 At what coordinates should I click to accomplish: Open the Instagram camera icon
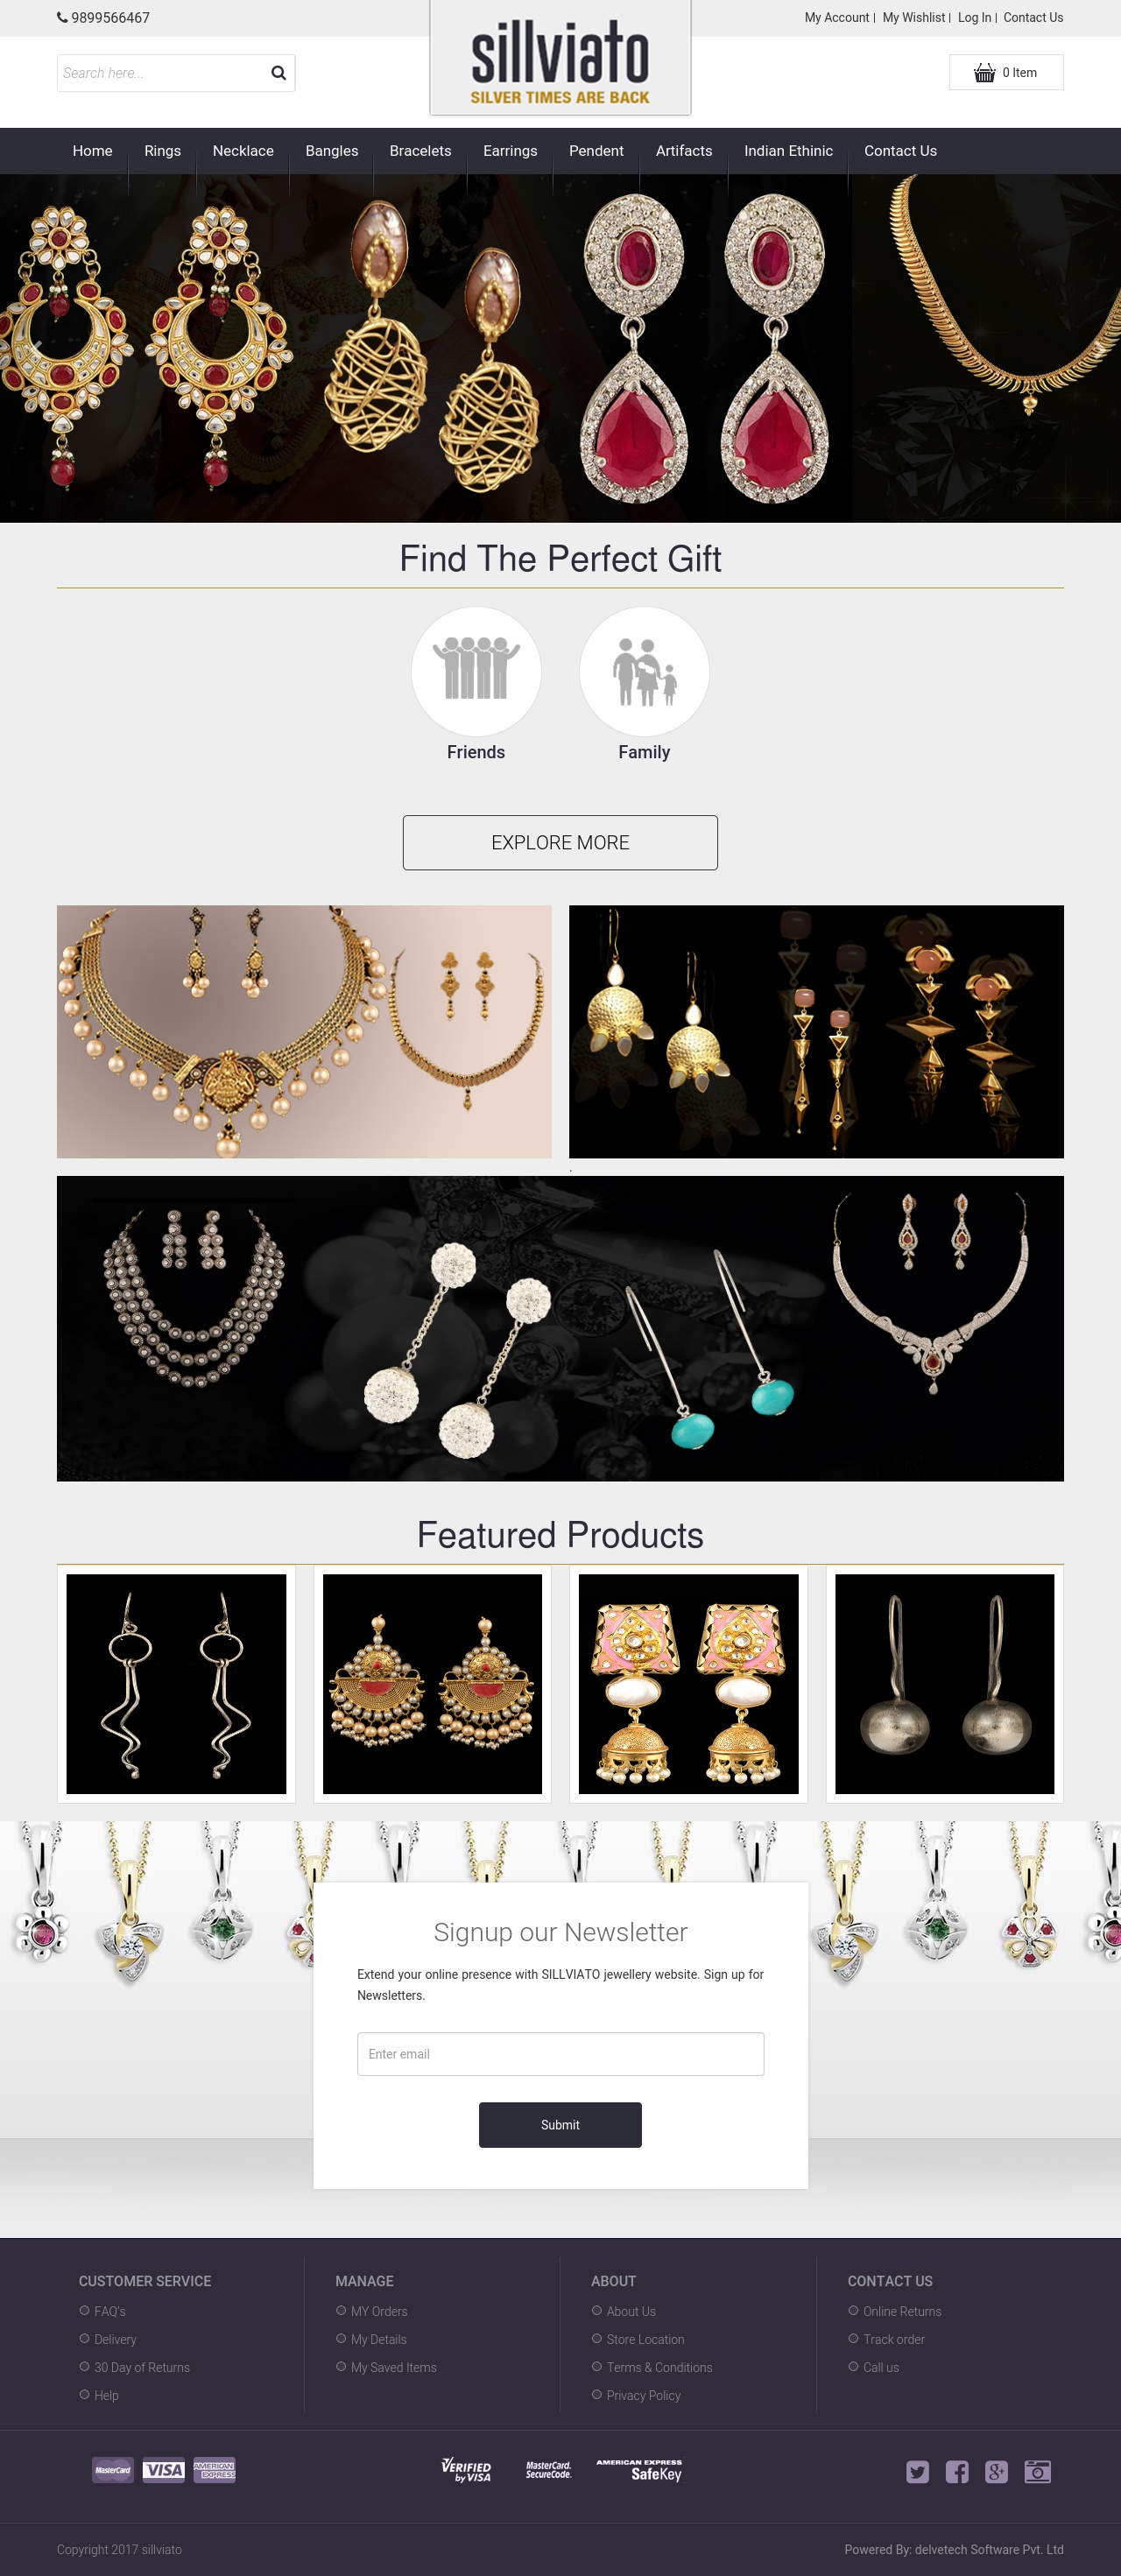[1038, 2472]
